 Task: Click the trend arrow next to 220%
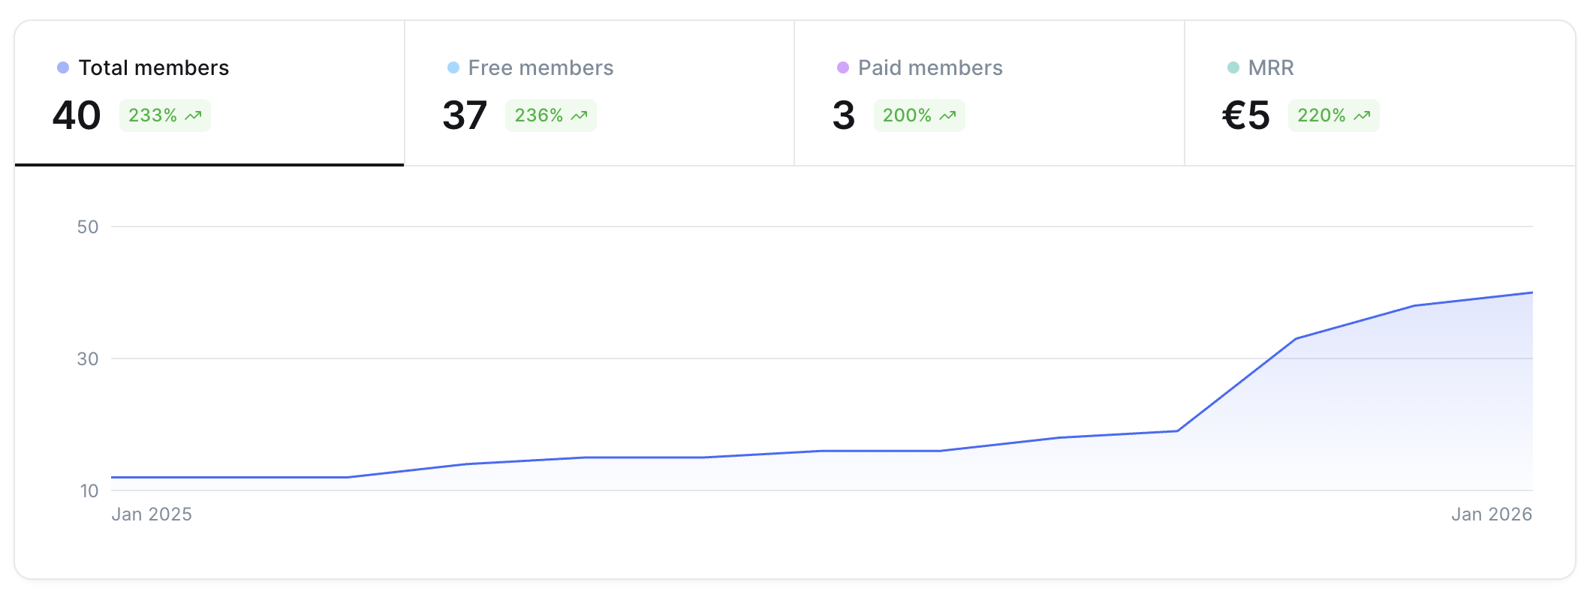(x=1362, y=115)
